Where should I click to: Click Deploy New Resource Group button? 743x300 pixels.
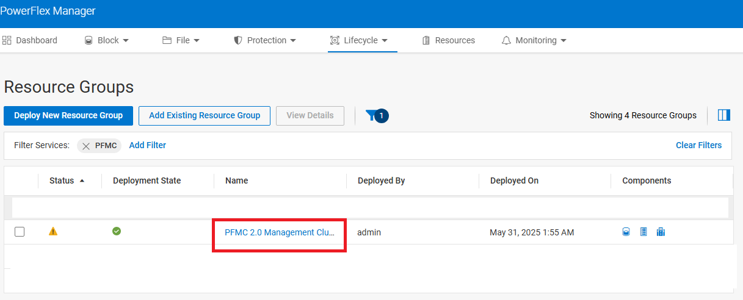68,115
